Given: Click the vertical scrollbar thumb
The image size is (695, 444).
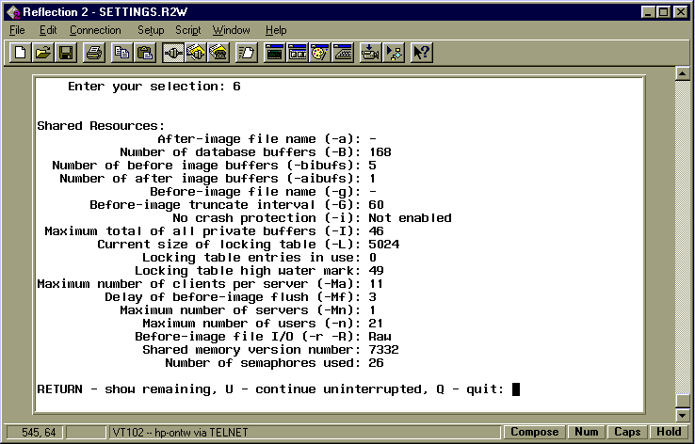Looking at the screenshot, I should pos(682,401).
